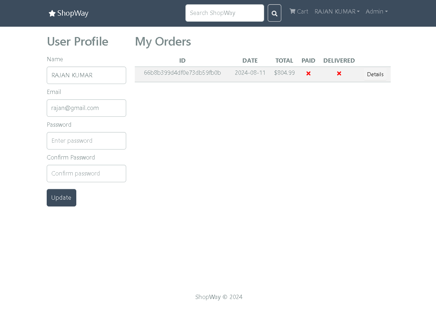Screen dimensions: 436x320
Task: Click the ShopWay brand text link
Action: coord(73,13)
